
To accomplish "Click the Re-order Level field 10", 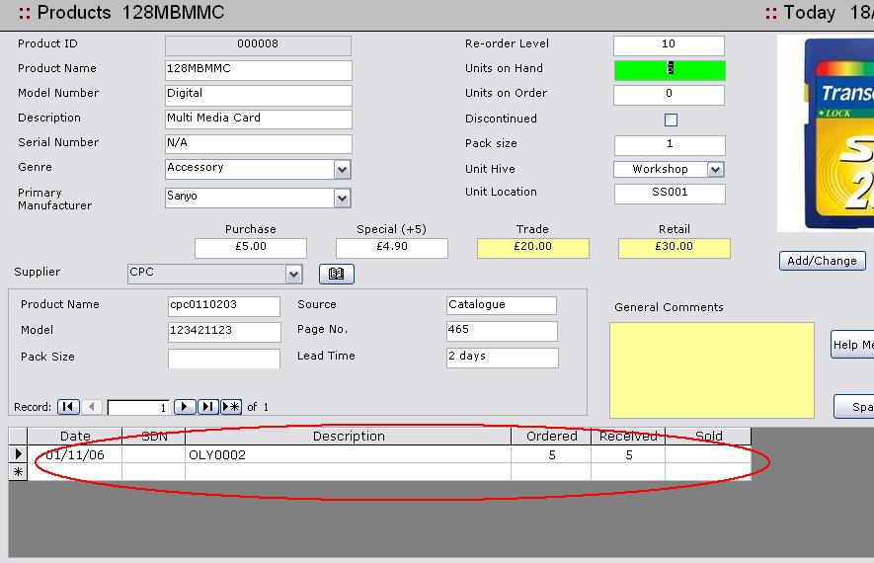I will coord(669,45).
